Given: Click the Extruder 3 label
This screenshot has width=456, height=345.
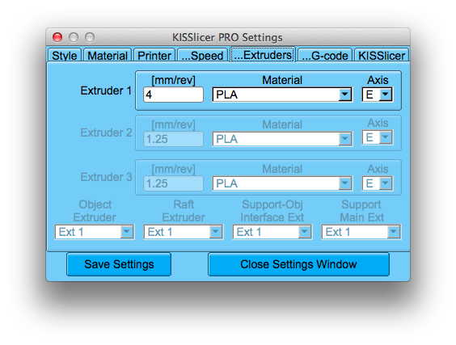Looking at the screenshot, I should [x=106, y=177].
